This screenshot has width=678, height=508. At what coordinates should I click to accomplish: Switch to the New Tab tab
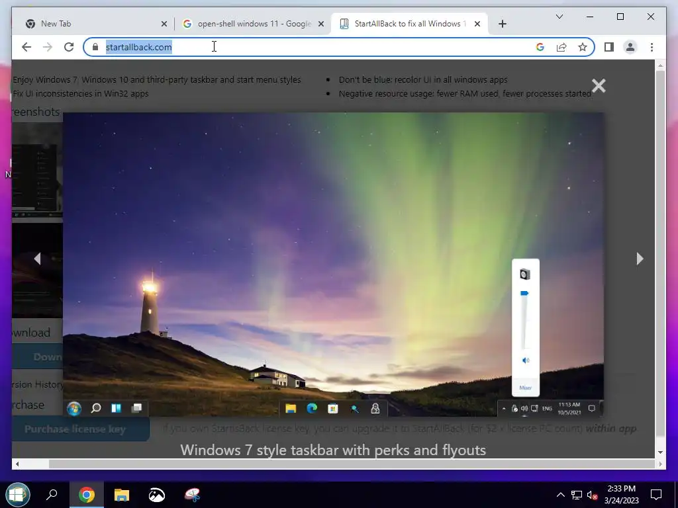pos(93,24)
